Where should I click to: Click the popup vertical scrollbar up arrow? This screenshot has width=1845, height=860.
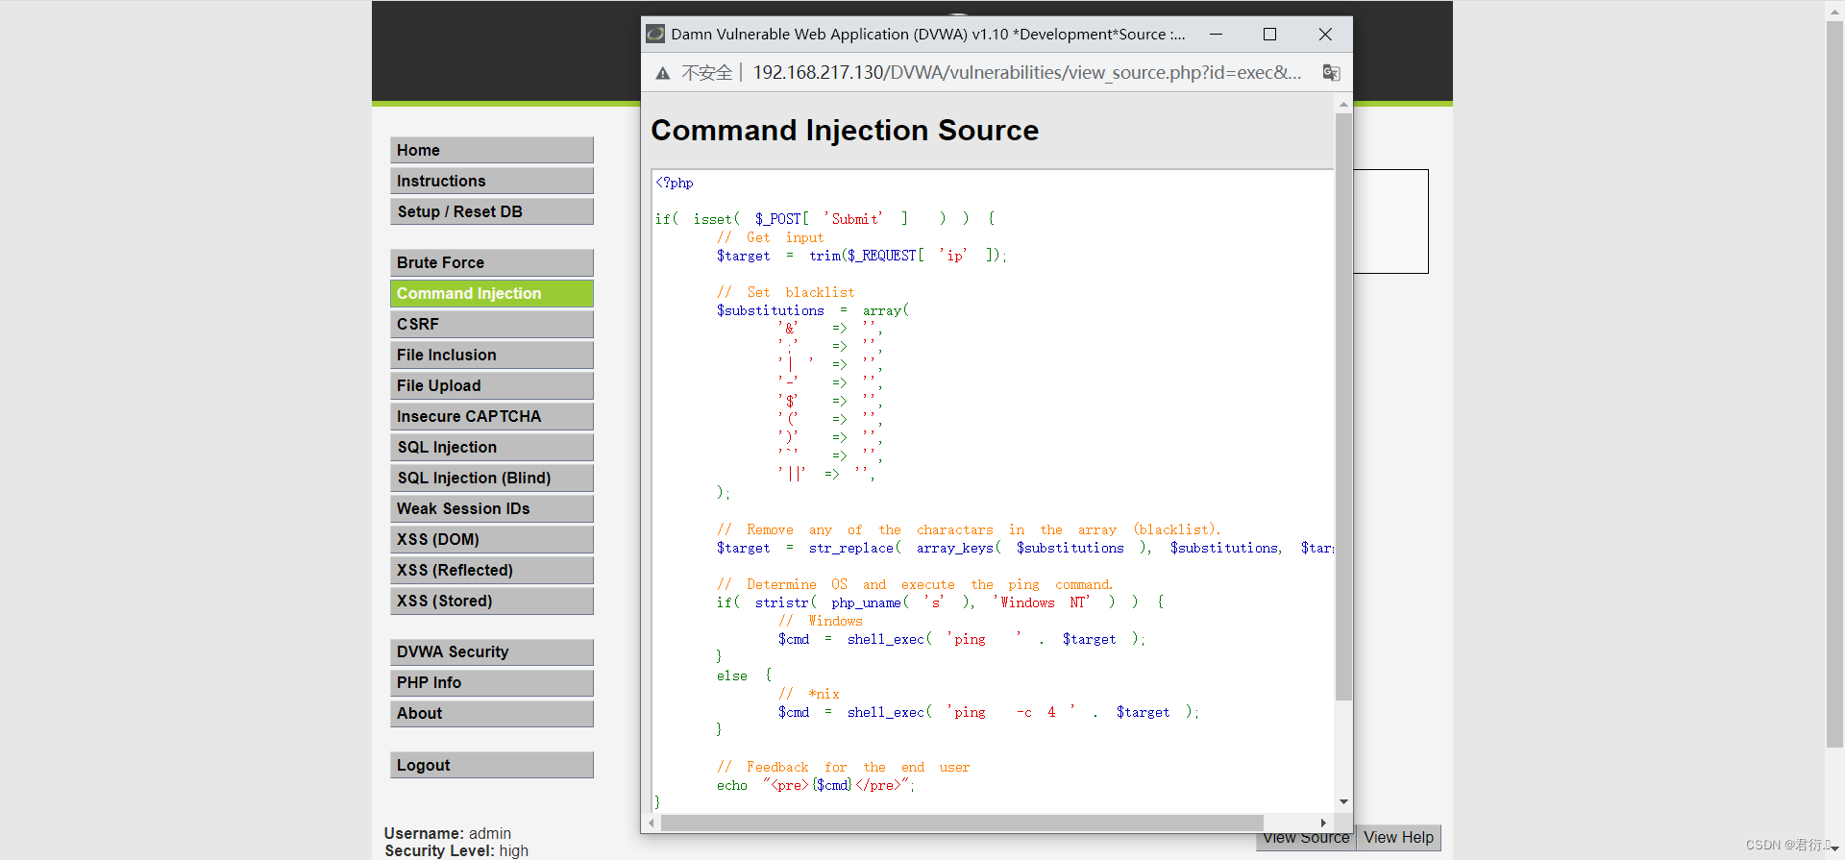coord(1343,104)
